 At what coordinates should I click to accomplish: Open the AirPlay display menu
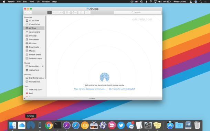click(155, 2)
